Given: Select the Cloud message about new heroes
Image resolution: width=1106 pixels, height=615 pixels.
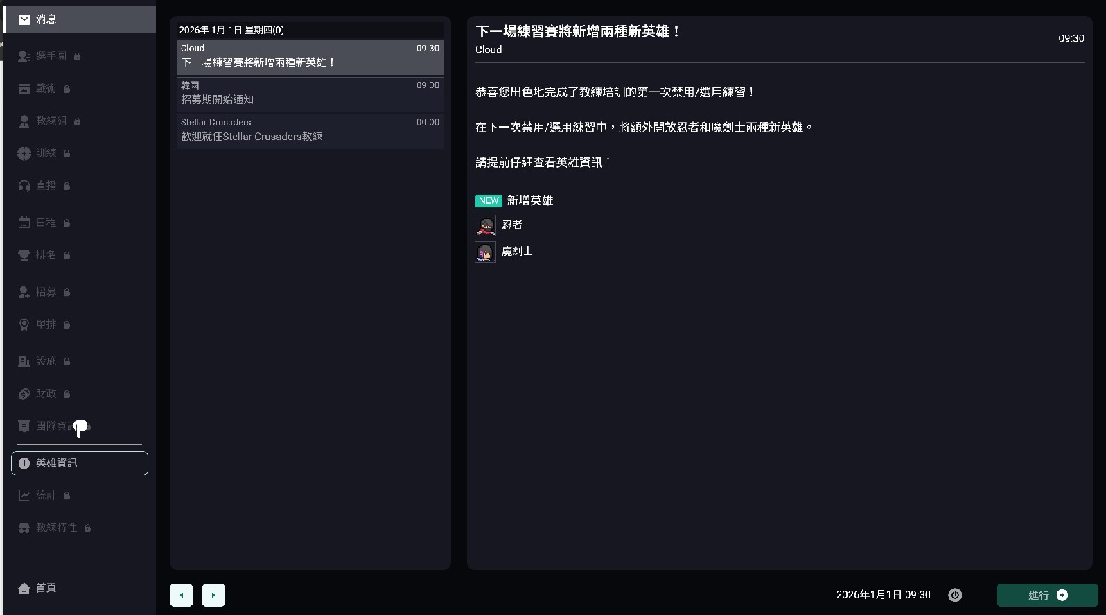Looking at the screenshot, I should (x=310, y=57).
